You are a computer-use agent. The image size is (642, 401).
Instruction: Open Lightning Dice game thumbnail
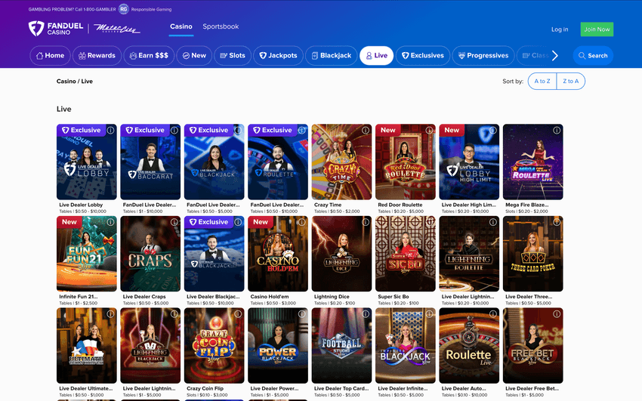pos(342,254)
